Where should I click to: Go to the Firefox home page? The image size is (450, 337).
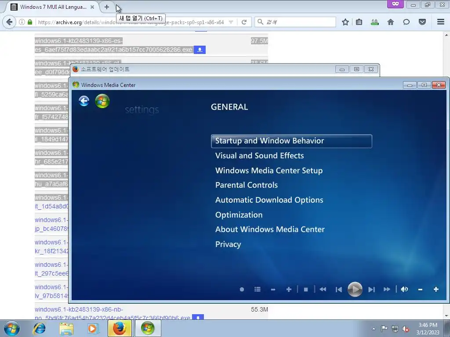point(391,22)
